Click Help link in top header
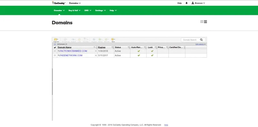The height and width of the screenshot is (127, 258). pyautogui.click(x=180, y=3)
